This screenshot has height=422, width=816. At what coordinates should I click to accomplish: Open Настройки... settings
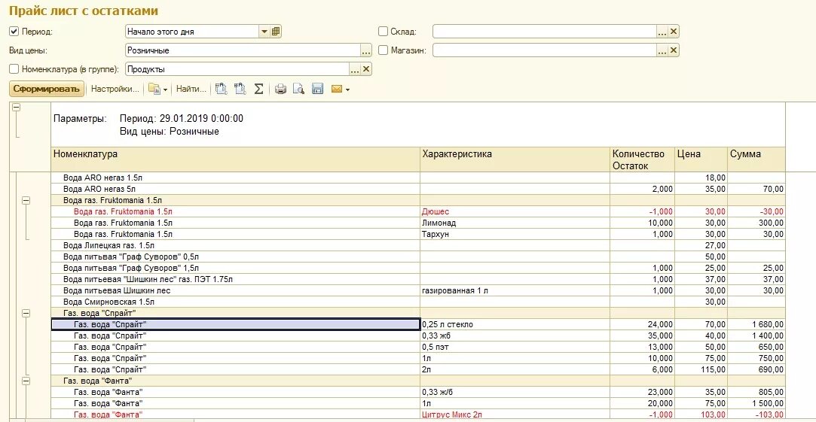pos(115,89)
